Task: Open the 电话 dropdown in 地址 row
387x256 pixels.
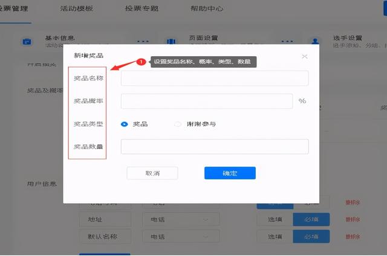Action: pos(181,219)
